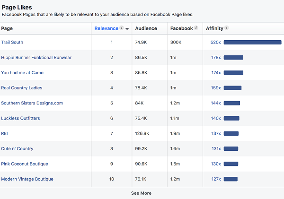Open the Pink Coconut Boutique page
The width and height of the screenshot is (284, 199).
25,164
